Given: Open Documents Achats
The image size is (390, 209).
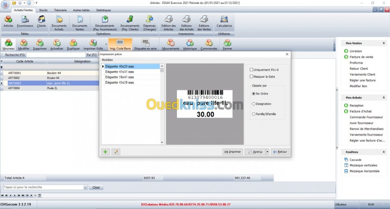Looking at the screenshot, I should (x=59, y=23).
